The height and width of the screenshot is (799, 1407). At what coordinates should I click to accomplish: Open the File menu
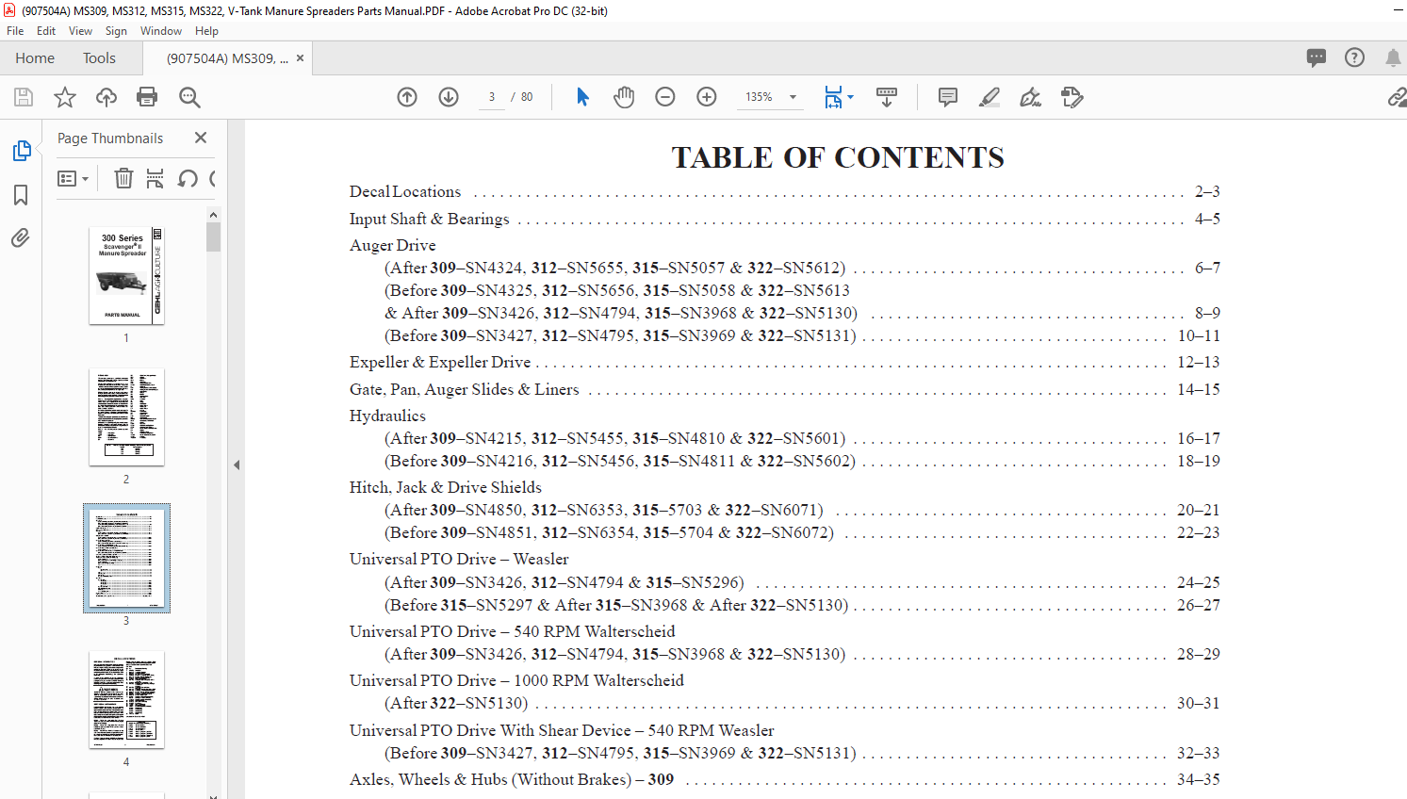click(x=16, y=31)
